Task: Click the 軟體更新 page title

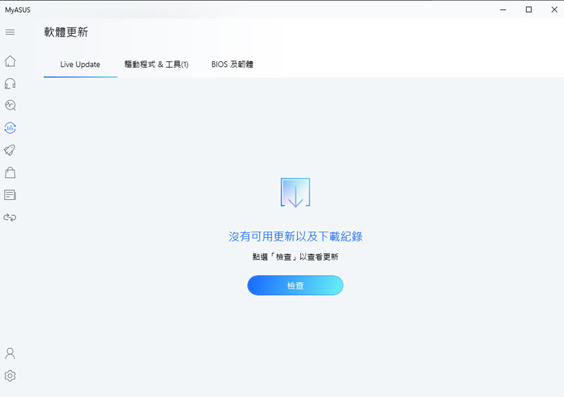Action: point(66,32)
